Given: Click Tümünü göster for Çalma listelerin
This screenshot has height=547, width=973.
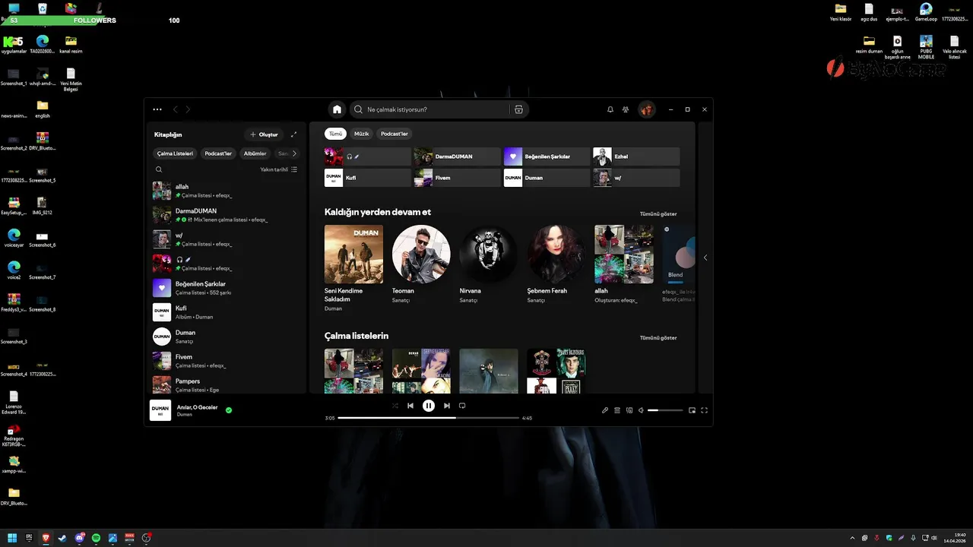Looking at the screenshot, I should pos(658,338).
